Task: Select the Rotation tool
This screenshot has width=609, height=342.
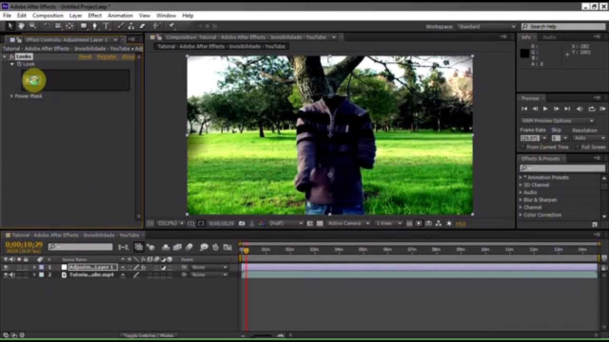Action: [x=47, y=26]
